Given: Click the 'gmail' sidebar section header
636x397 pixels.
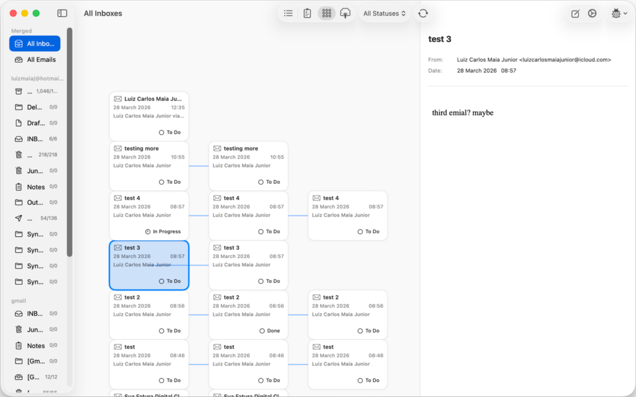Looking at the screenshot, I should click(x=19, y=301).
